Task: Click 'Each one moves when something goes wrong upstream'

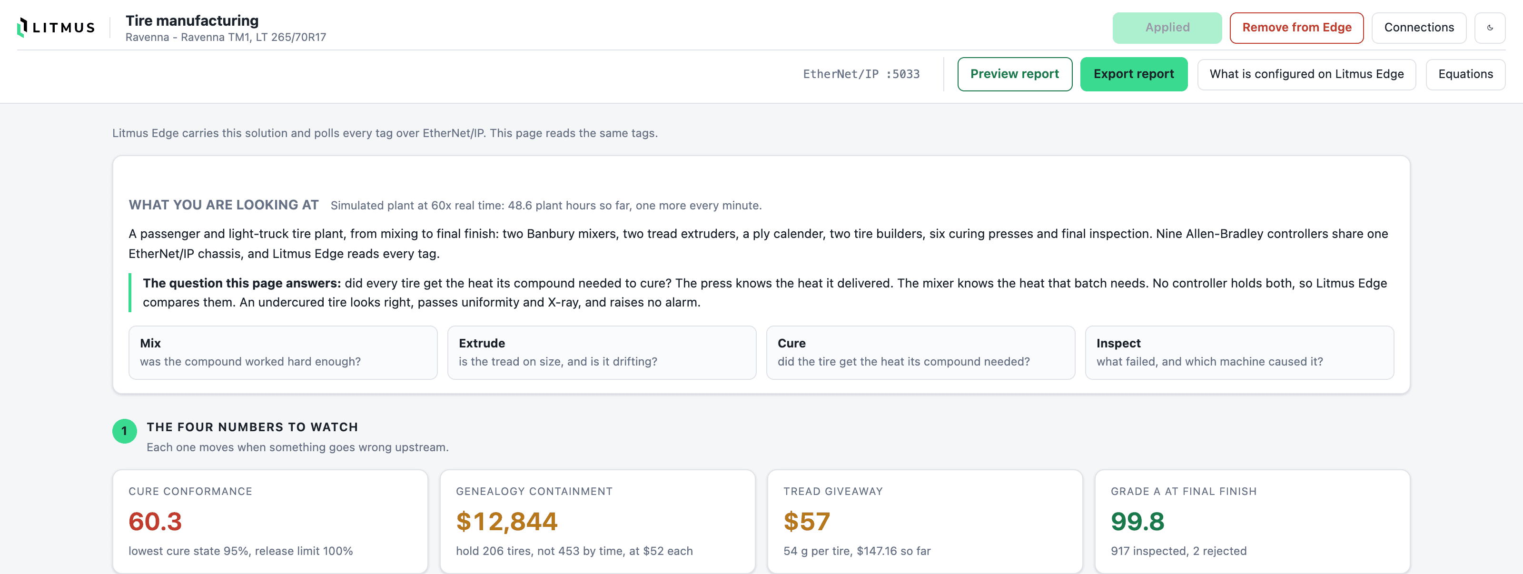Action: point(297,447)
